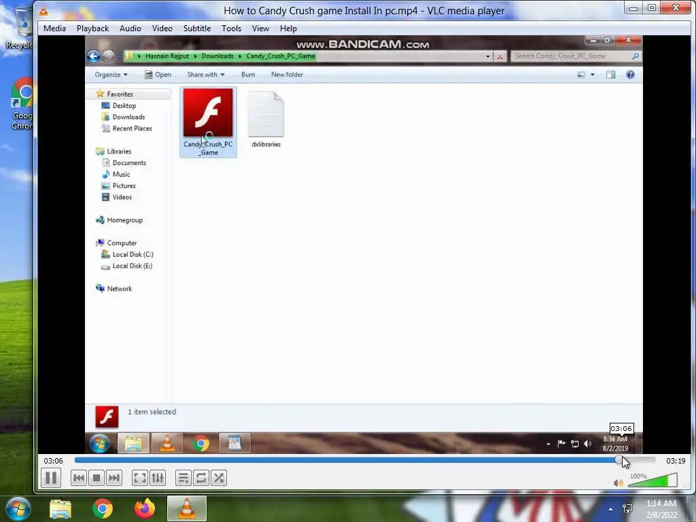
Task: Open network status tray icon
Action: (x=627, y=508)
